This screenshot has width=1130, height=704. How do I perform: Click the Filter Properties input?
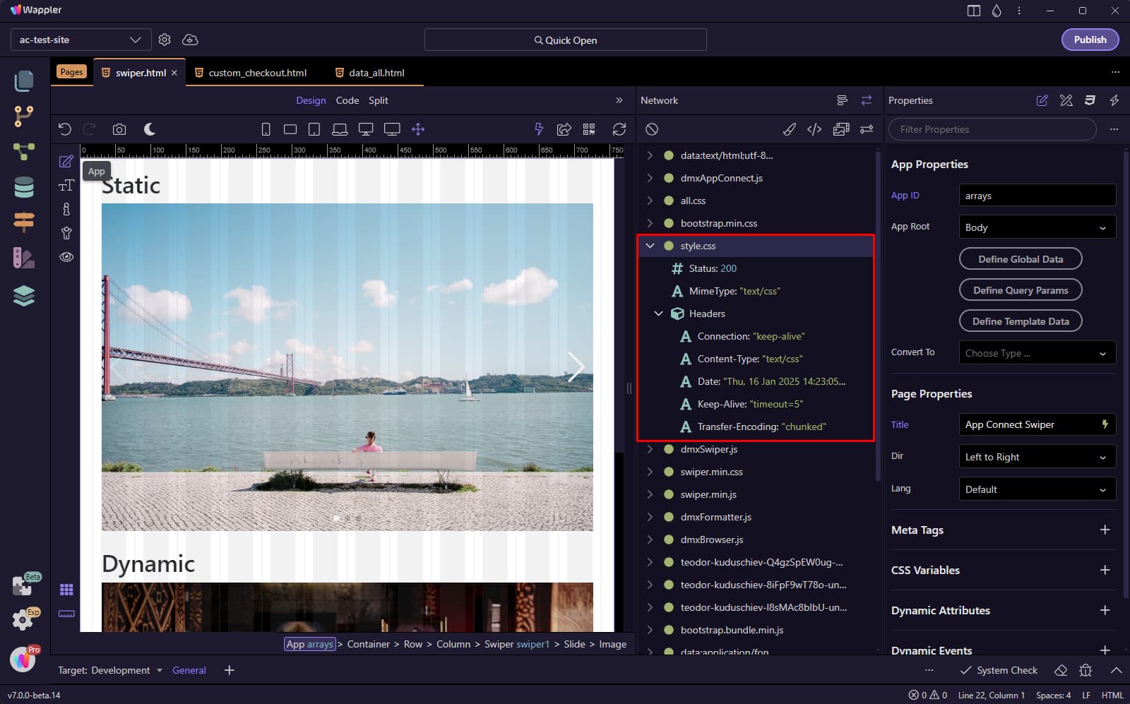click(992, 129)
